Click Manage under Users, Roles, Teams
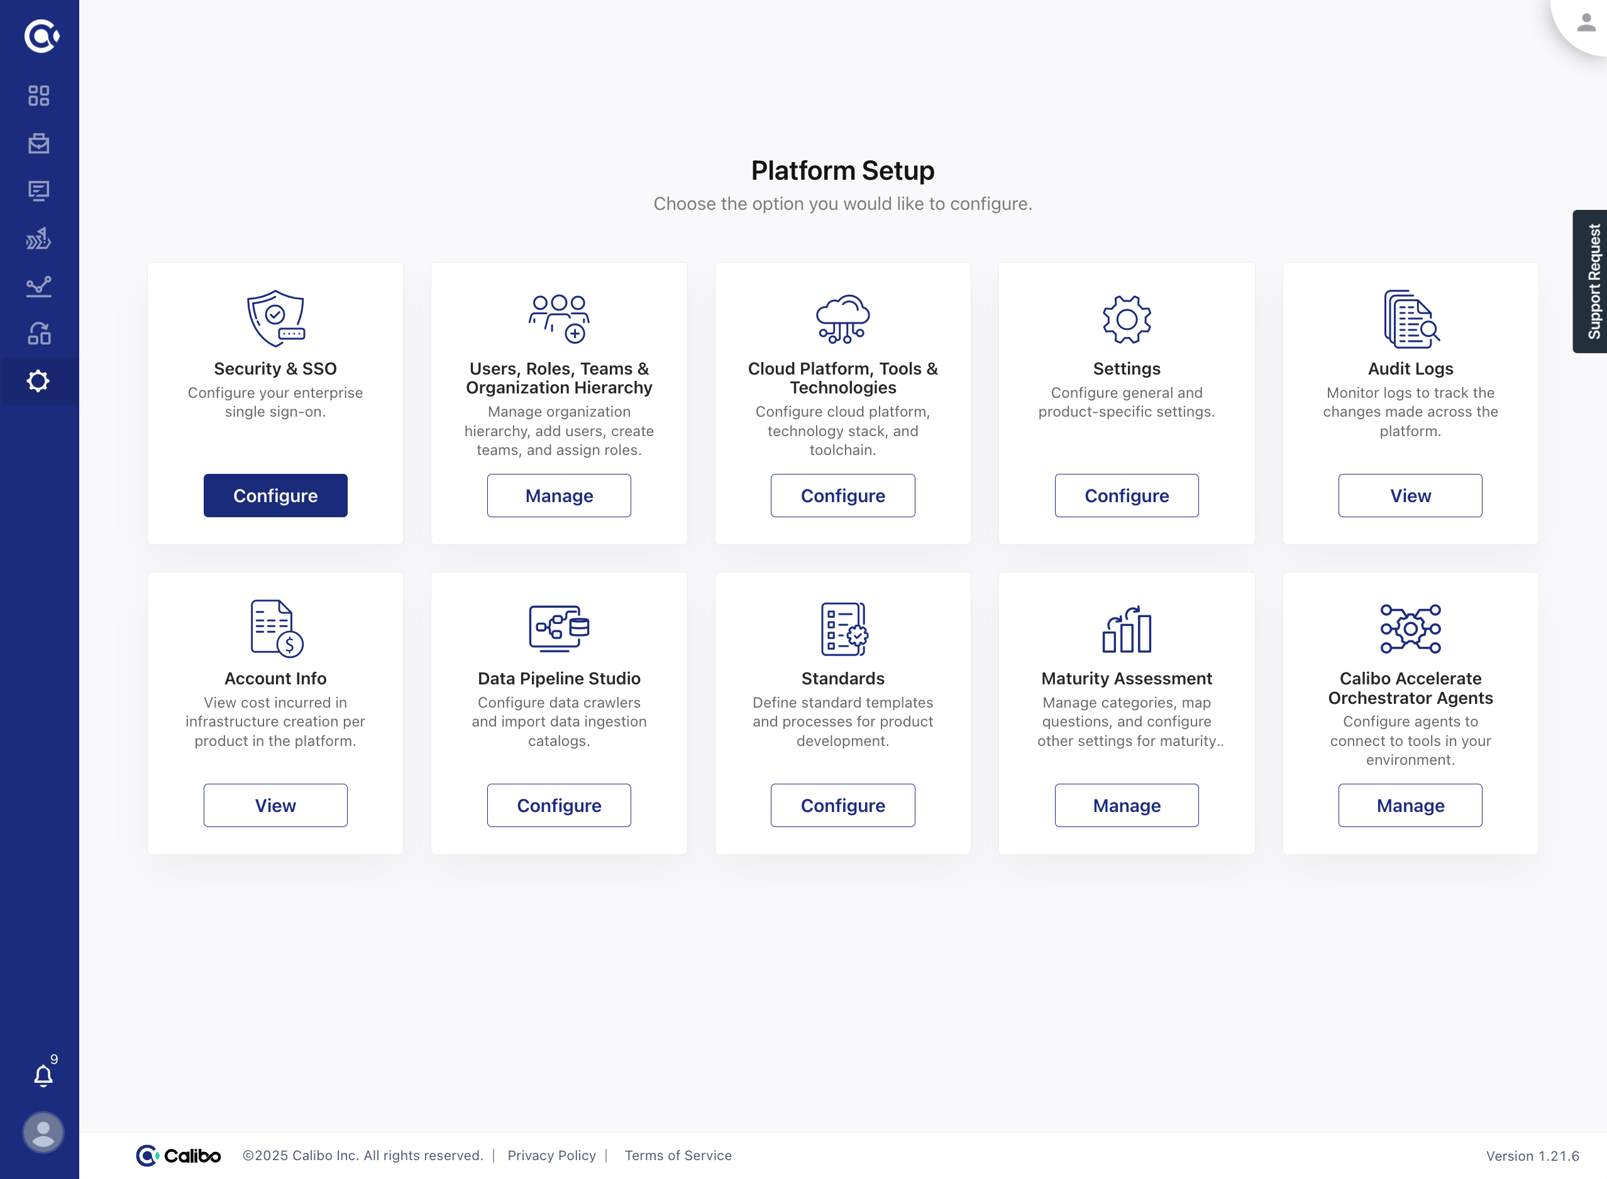1607x1179 pixels. (x=558, y=495)
